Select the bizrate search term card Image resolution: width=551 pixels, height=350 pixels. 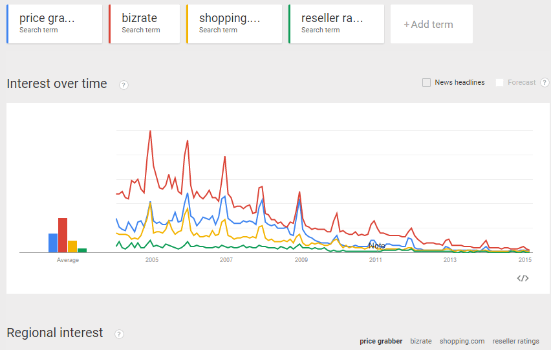144,24
